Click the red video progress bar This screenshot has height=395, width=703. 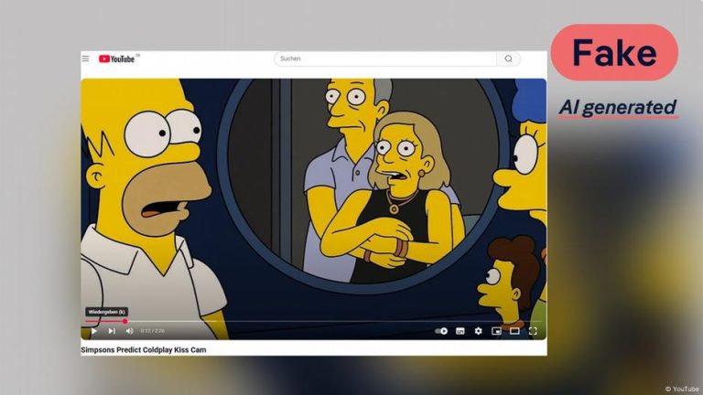pyautogui.click(x=105, y=321)
